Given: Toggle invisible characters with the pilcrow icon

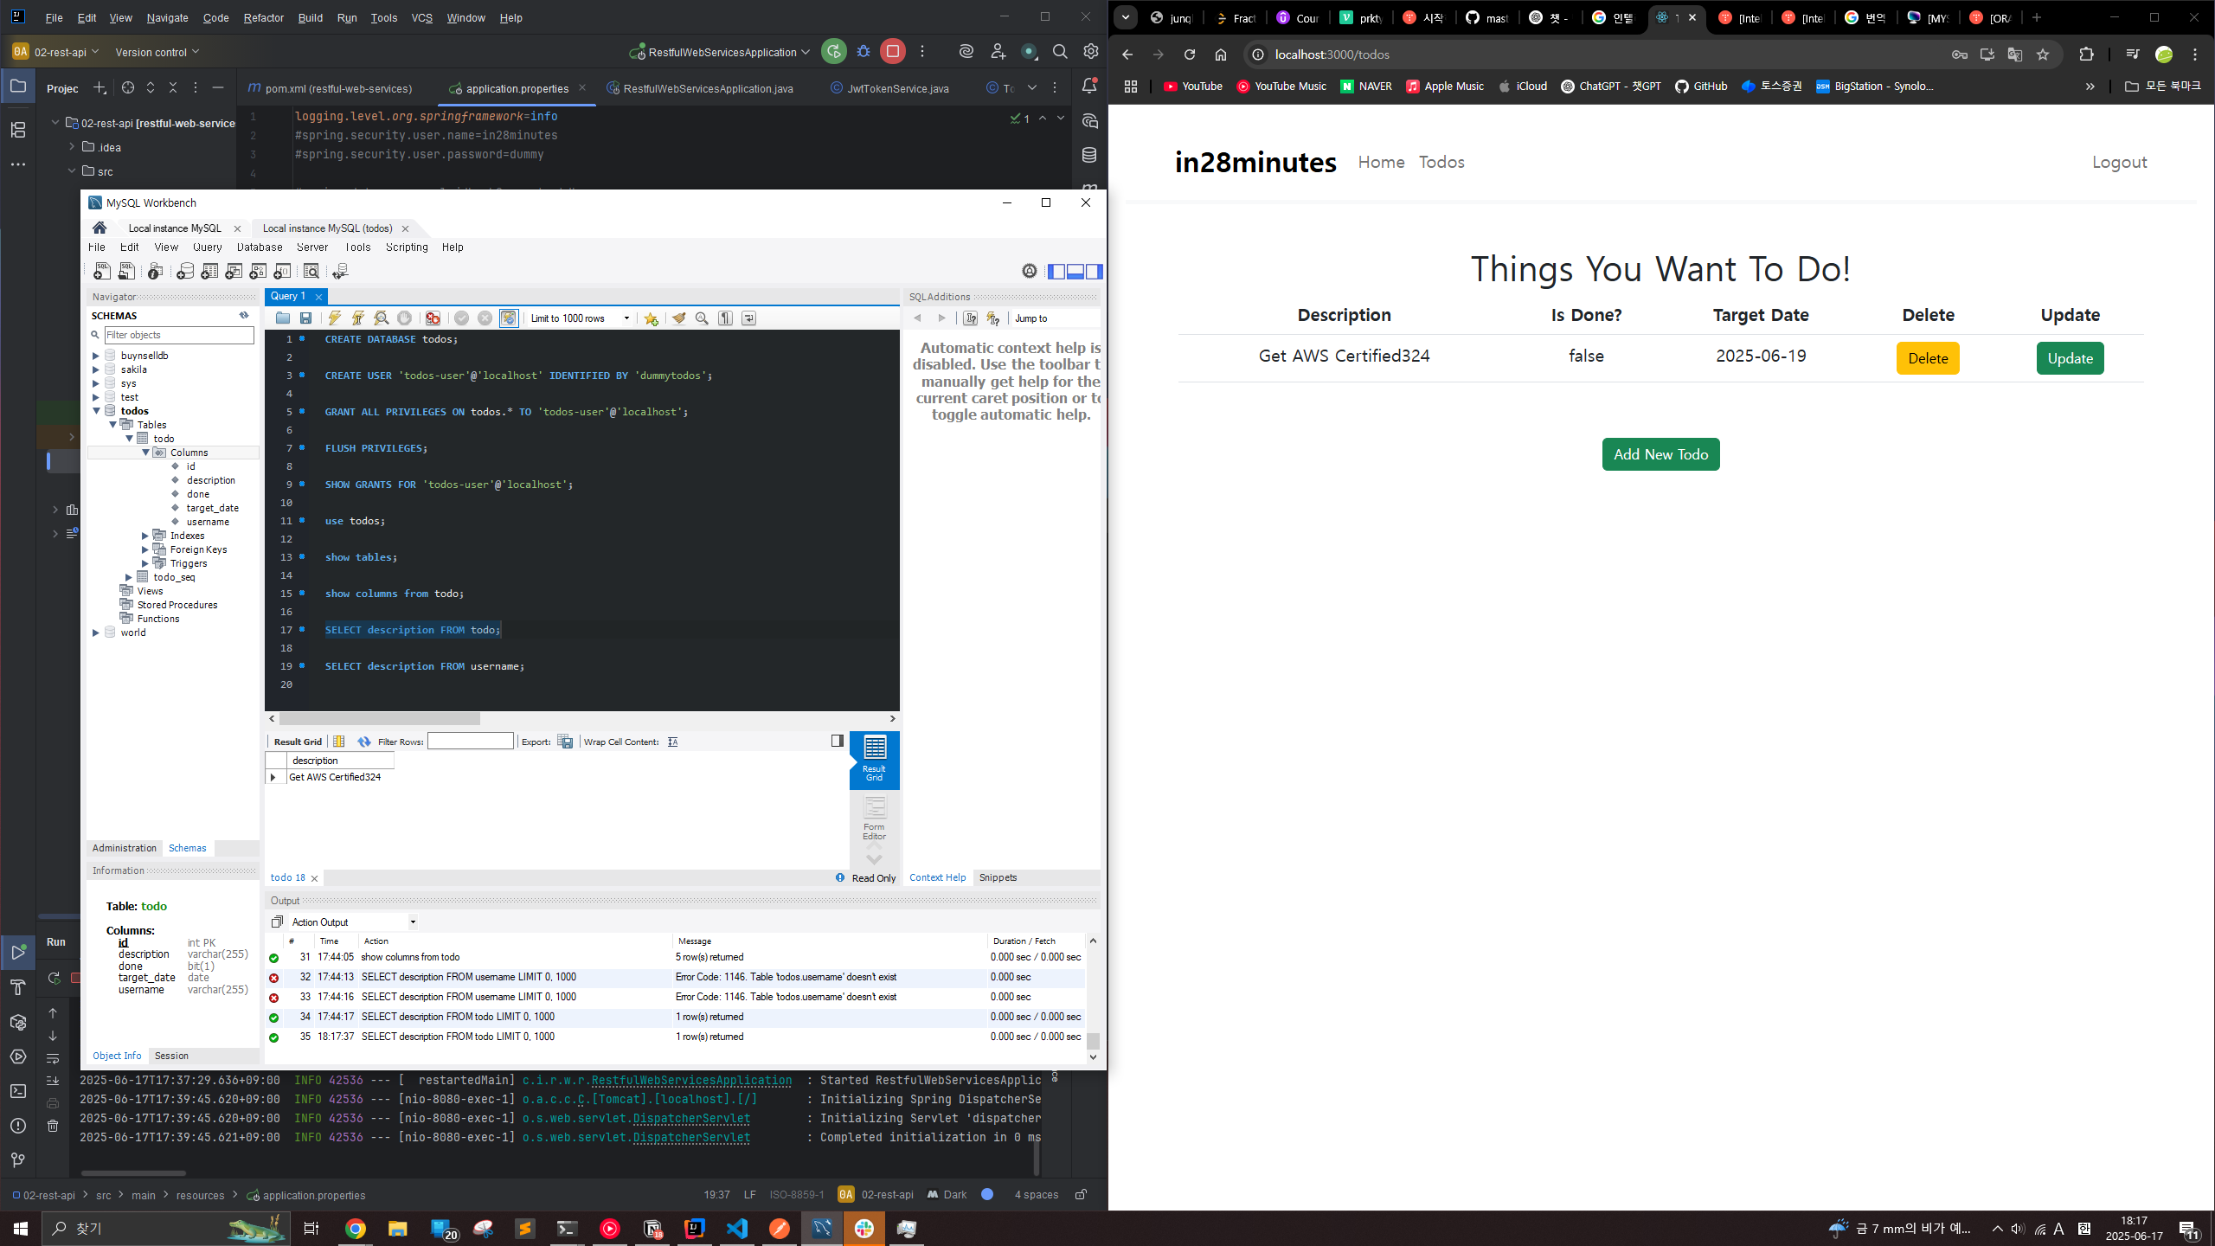Looking at the screenshot, I should (725, 318).
